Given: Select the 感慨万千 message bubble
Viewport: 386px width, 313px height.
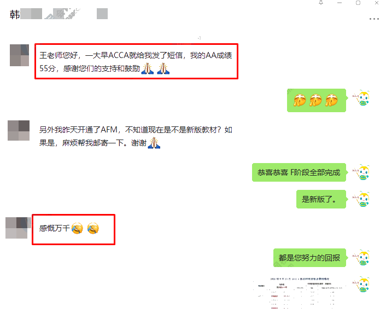Looking at the screenshot, I should (74, 229).
